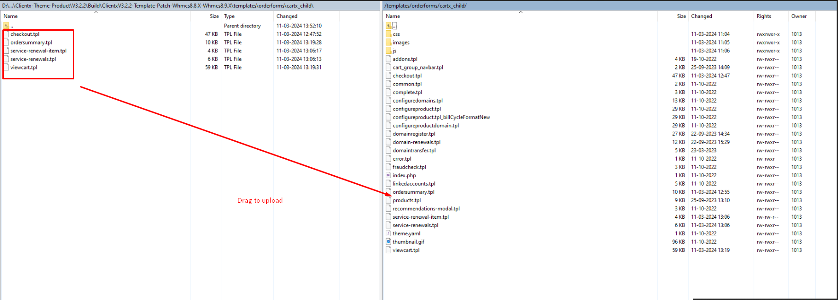
Task: Select configureproduct.tpl_billCycleFormatNew in remote list
Action: pyautogui.click(x=441, y=117)
